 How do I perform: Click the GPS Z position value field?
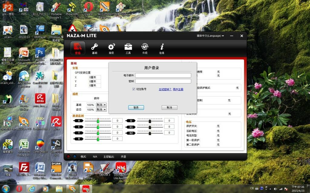point(95,85)
